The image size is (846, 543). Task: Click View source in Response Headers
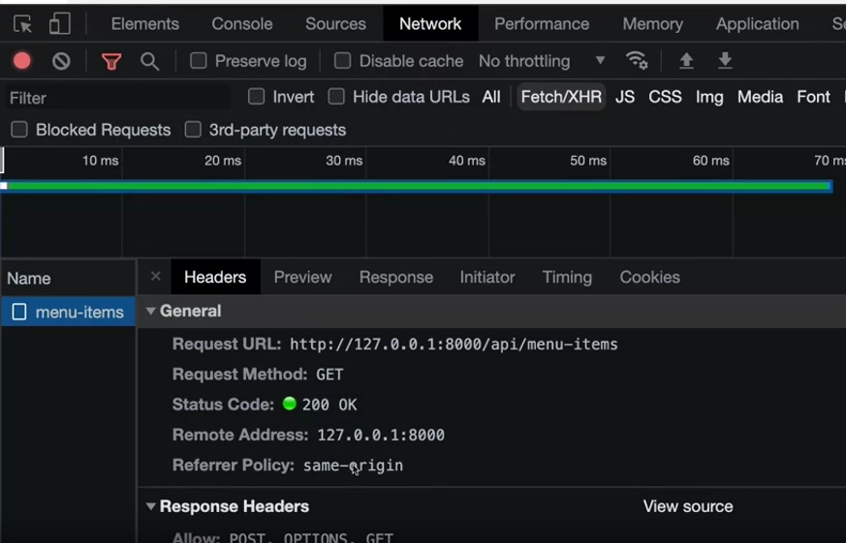[x=687, y=506]
